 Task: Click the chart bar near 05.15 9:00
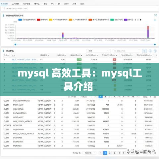coord(63,35)
